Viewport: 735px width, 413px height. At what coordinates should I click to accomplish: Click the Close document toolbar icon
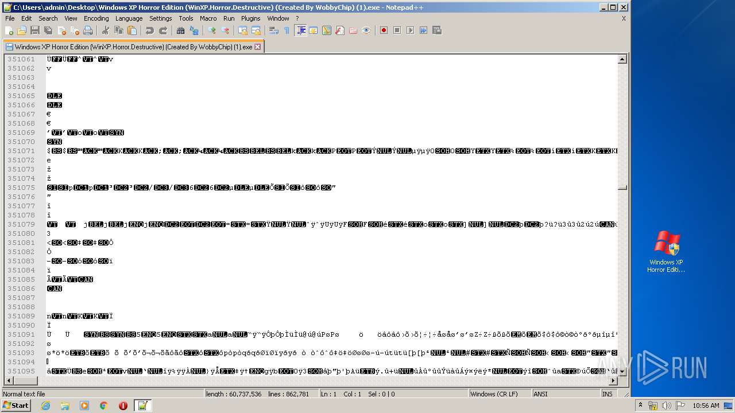(61, 30)
